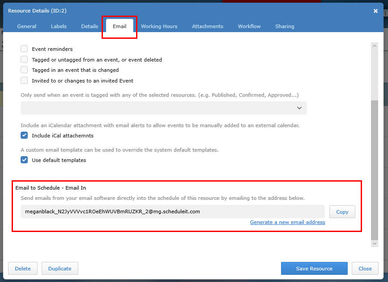
Task: Click the Close button
Action: [365, 269]
